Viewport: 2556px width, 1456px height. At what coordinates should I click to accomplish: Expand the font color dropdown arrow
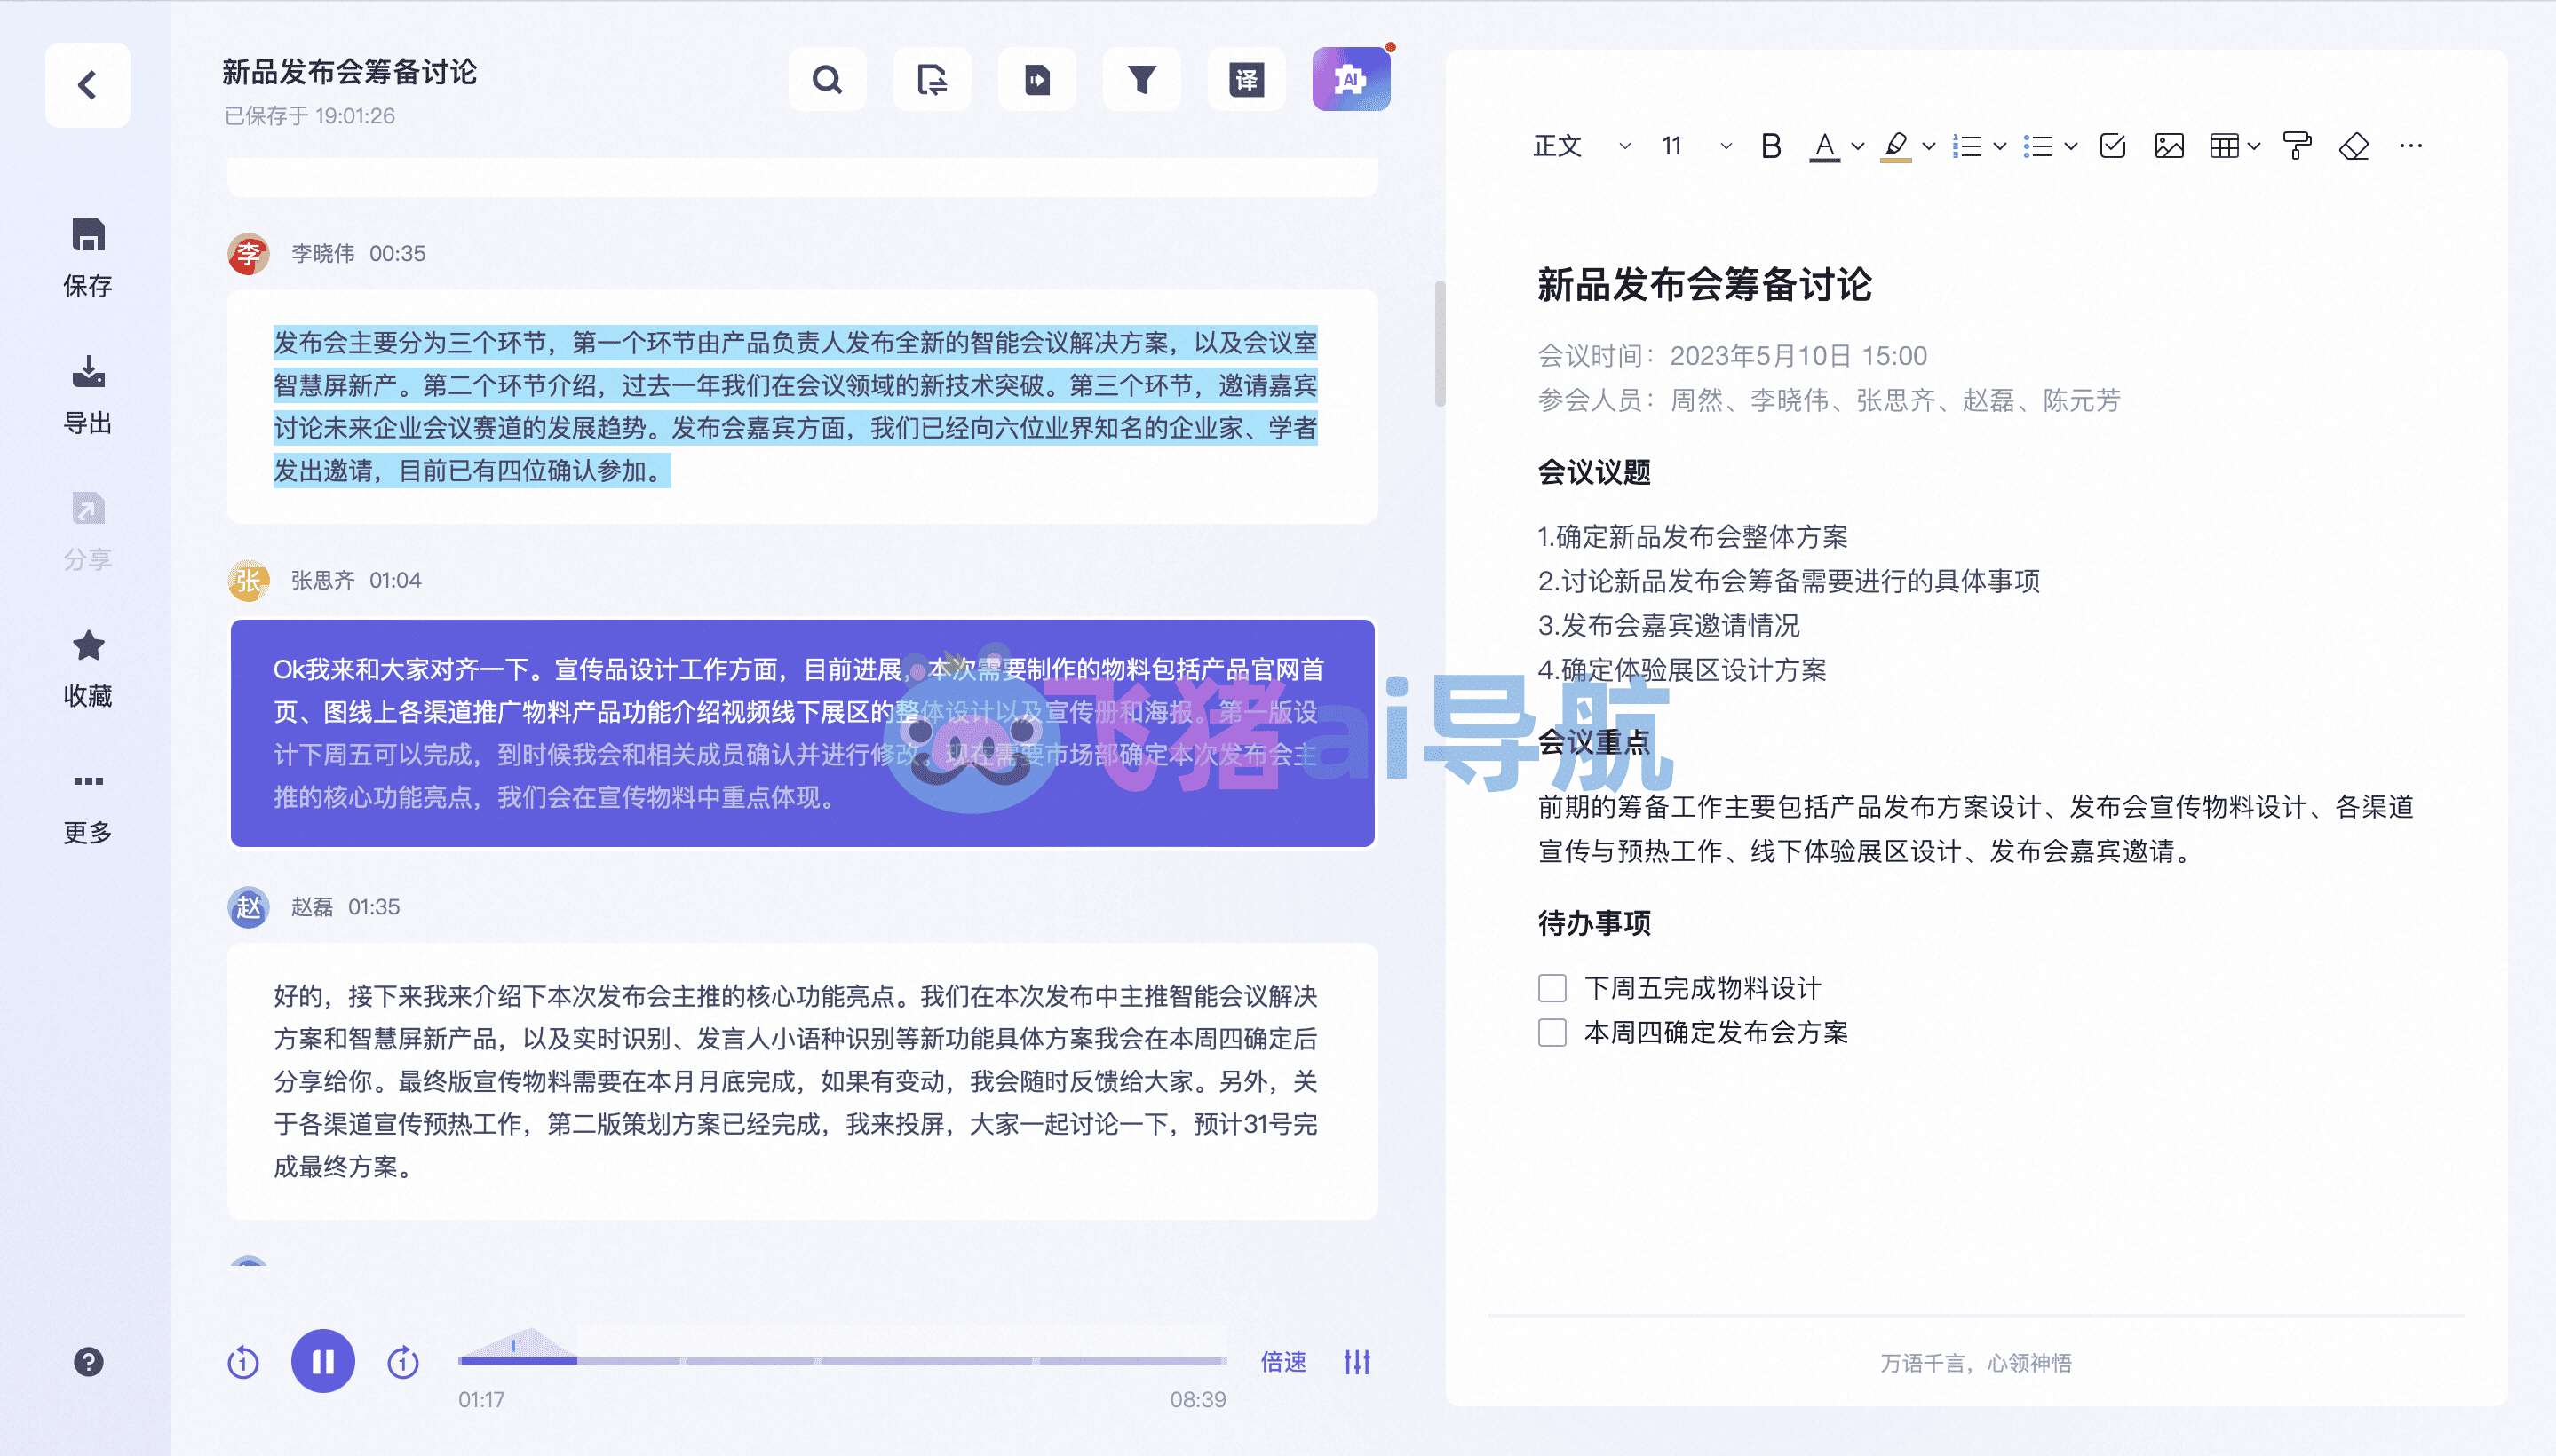point(1858,146)
